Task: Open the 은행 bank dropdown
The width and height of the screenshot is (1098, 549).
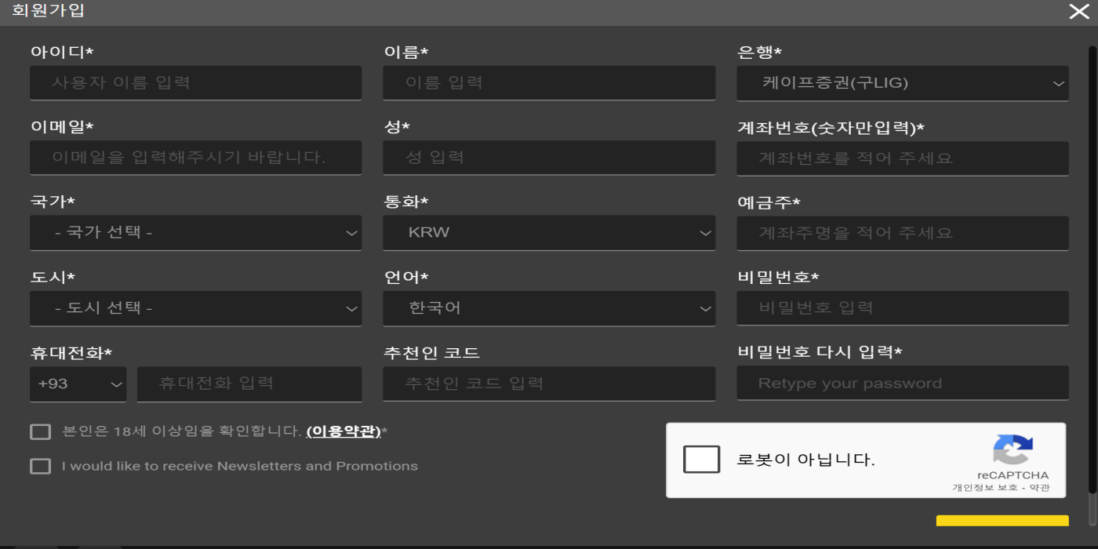Action: click(903, 83)
